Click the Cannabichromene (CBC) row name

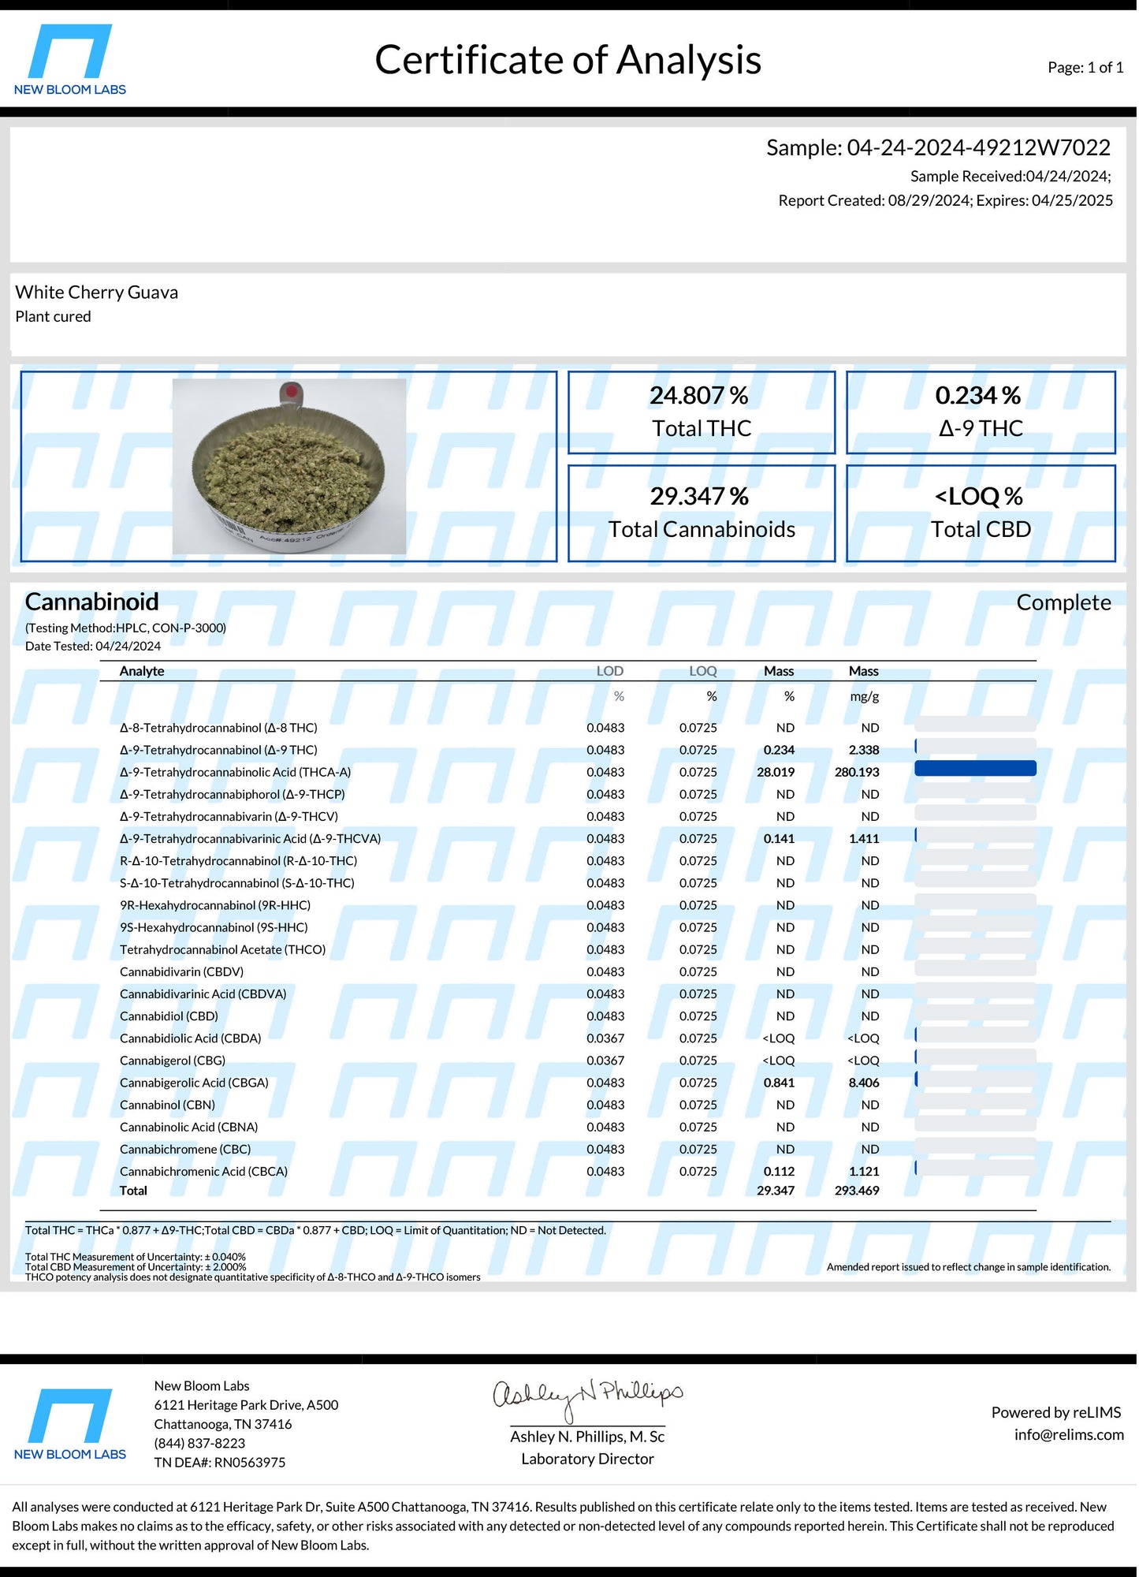[x=185, y=1150]
